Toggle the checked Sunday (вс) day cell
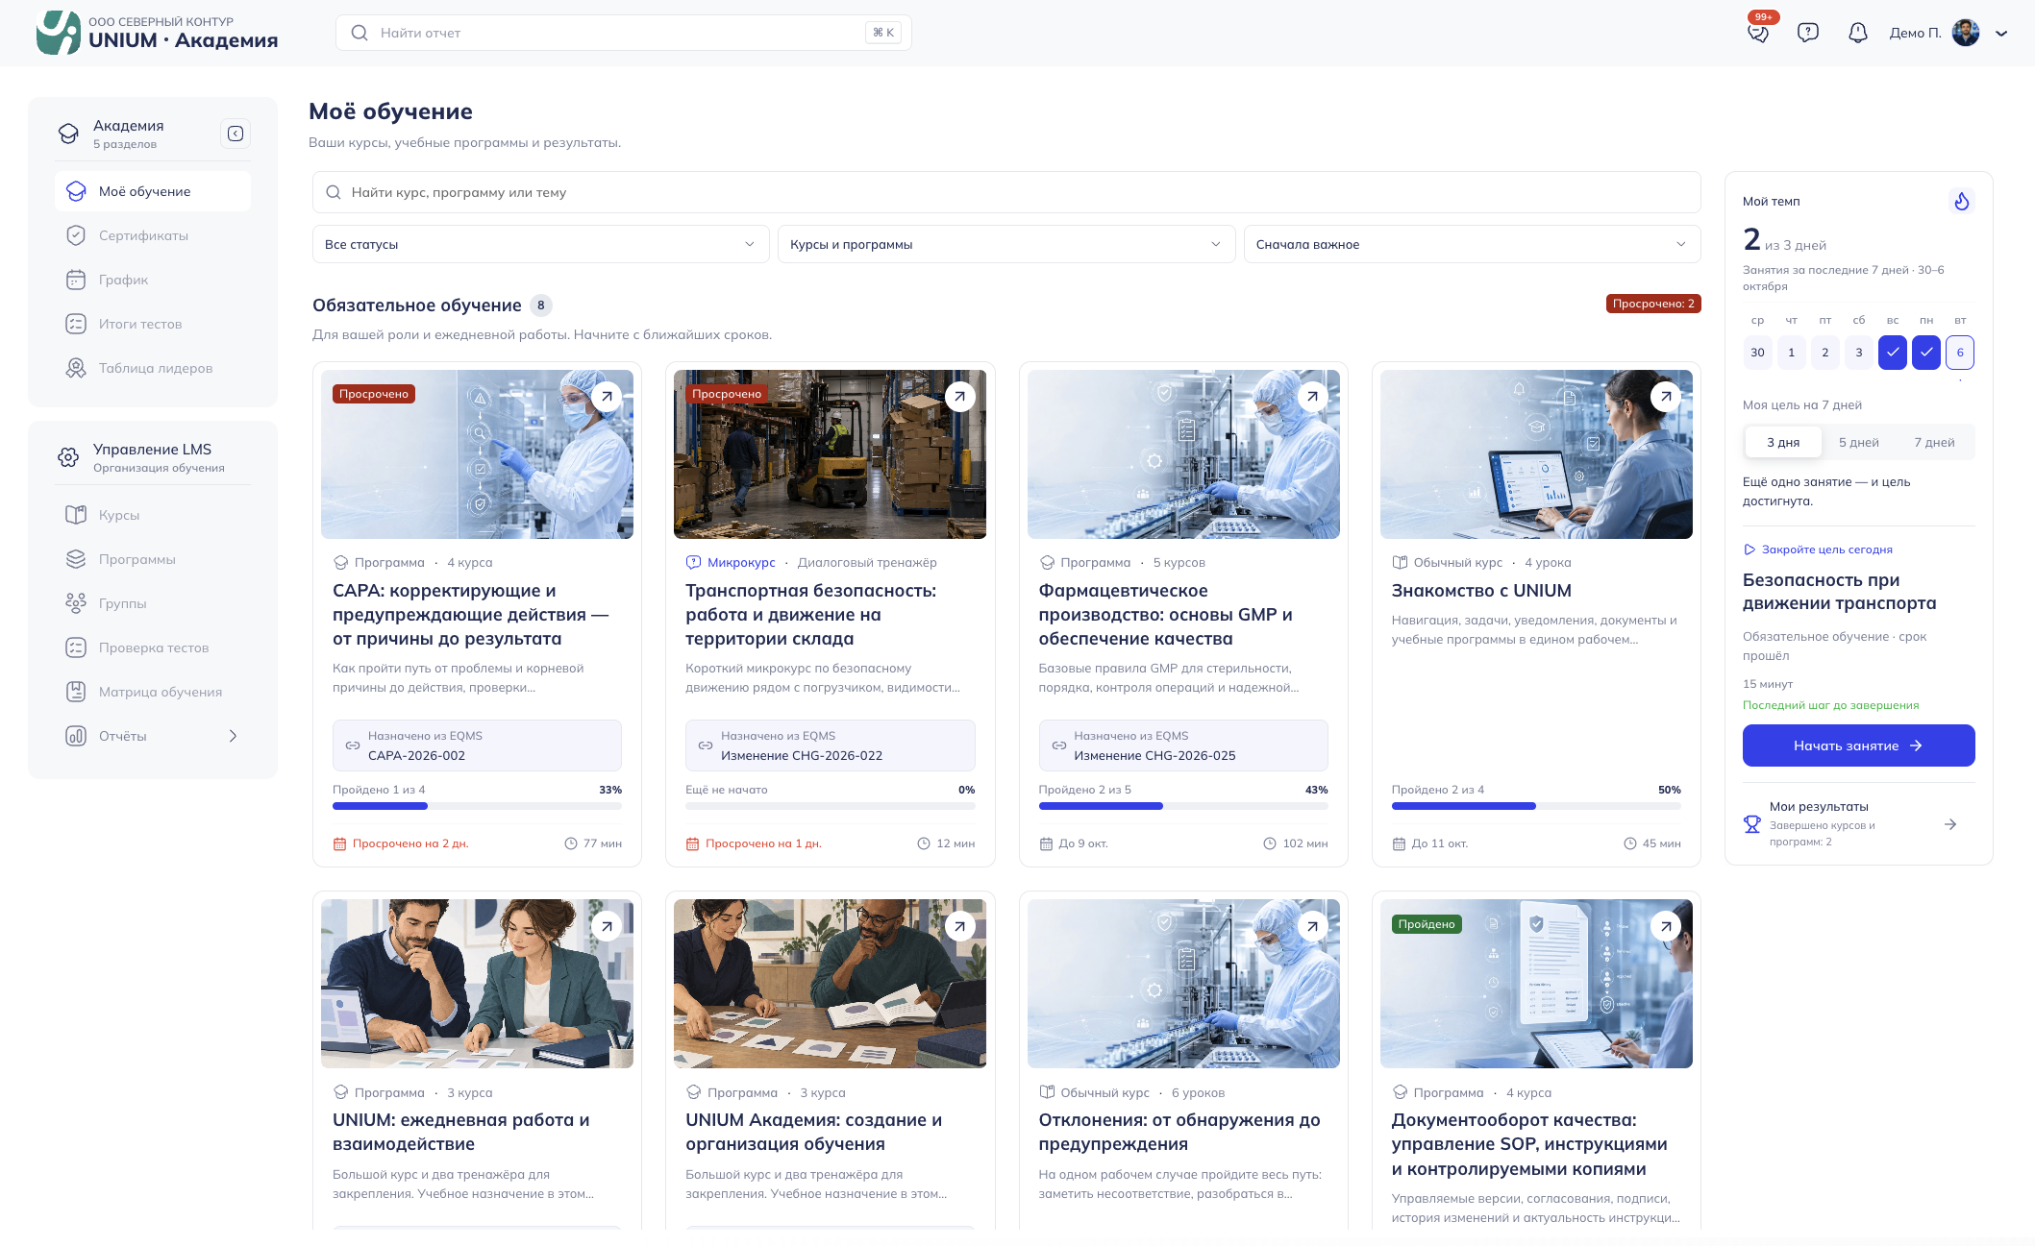Image resolution: width=2035 pixels, height=1246 pixels. pos(1893,353)
